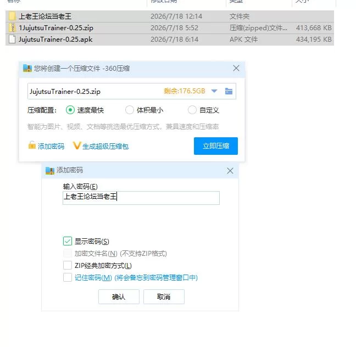The image size is (356, 347).
Task: Click the type cell 文件夹
Action: [x=240, y=16]
